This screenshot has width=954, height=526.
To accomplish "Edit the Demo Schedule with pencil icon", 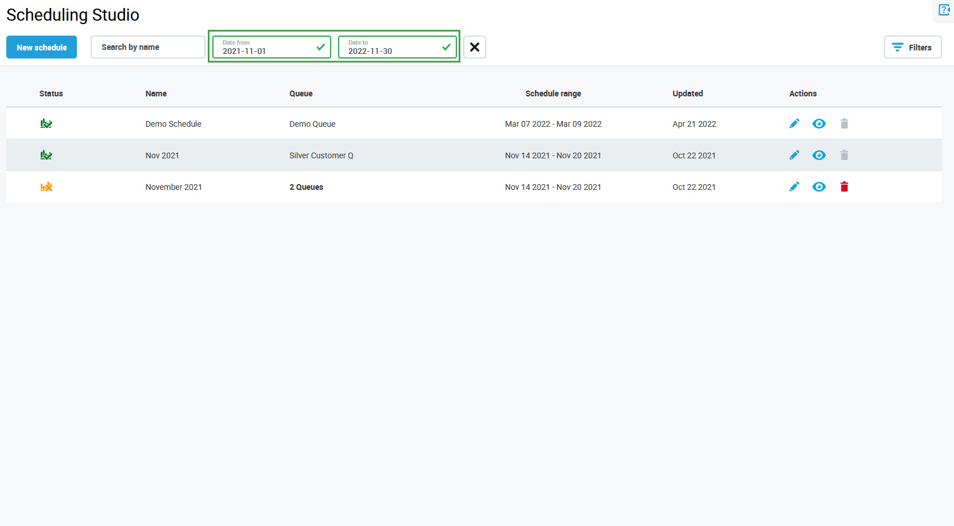I will 794,124.
